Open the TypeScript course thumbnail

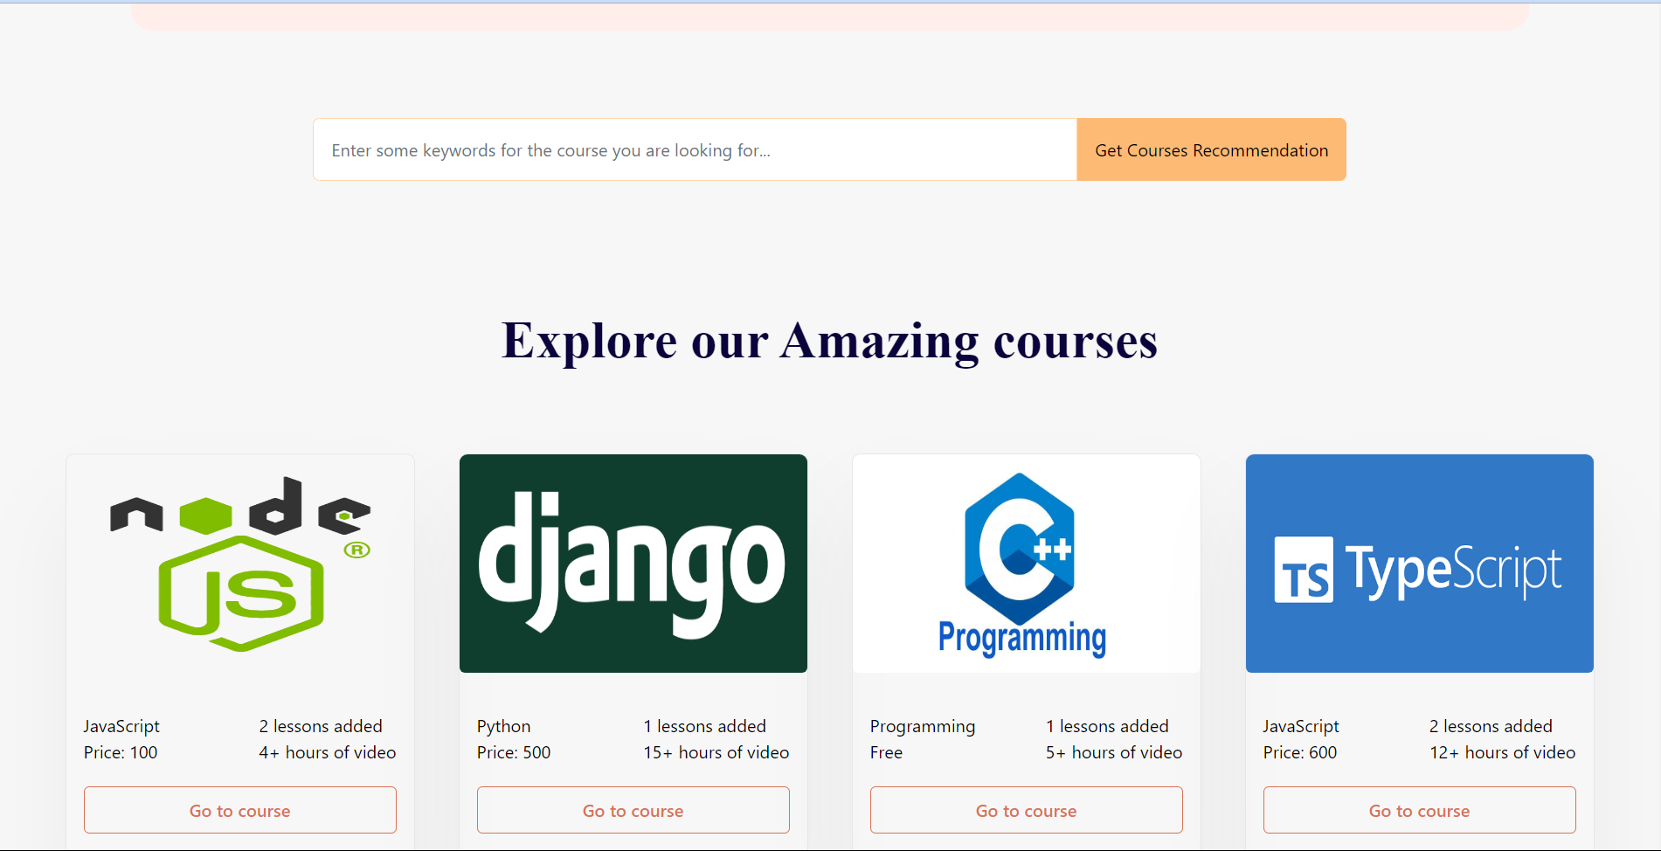pos(1420,564)
